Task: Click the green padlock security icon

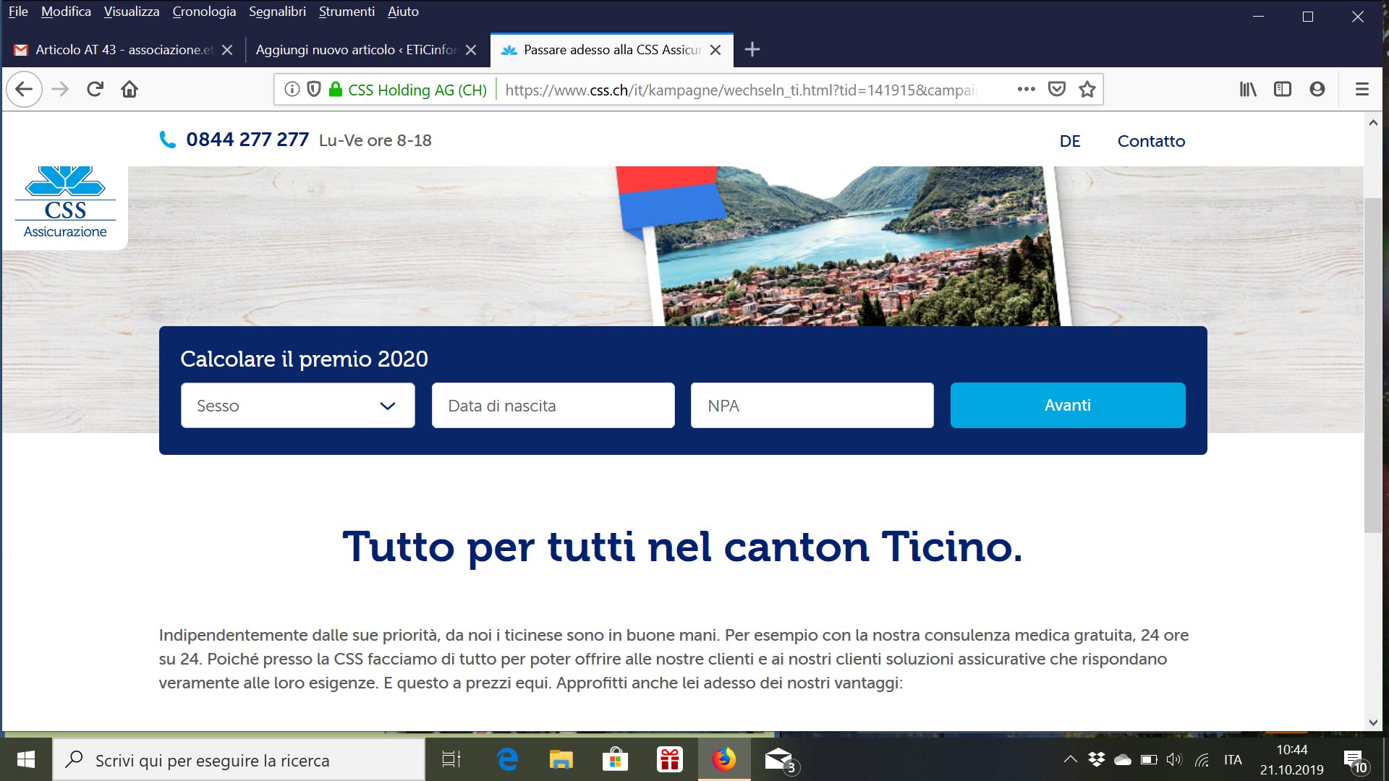Action: point(336,90)
